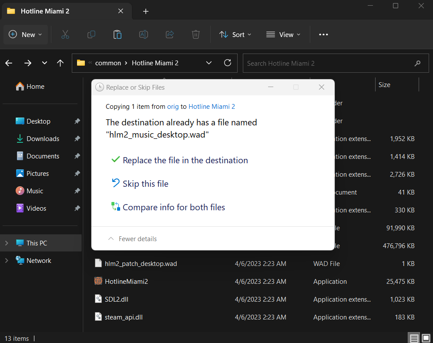Open the See more options menu
The image size is (433, 343).
coord(323,34)
